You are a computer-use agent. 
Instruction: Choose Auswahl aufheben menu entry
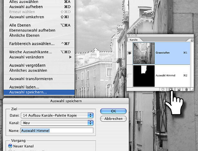click(39, 7)
